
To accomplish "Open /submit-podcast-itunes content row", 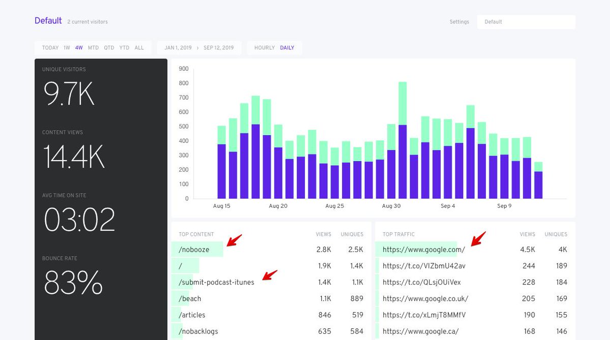I will [217, 282].
